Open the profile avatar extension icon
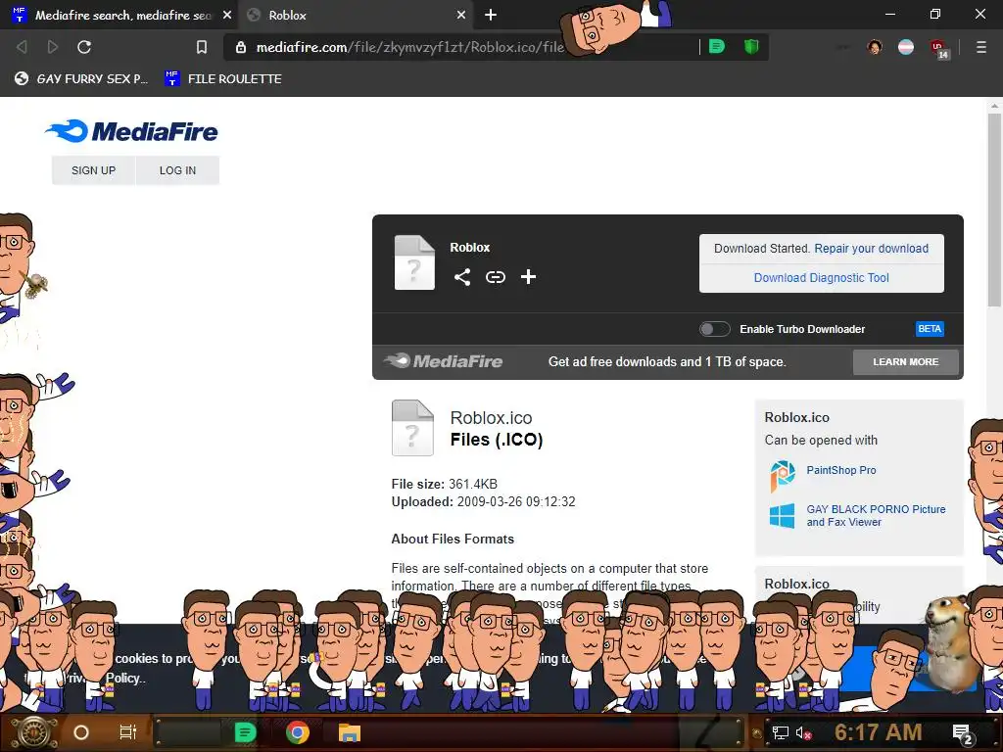 click(875, 47)
